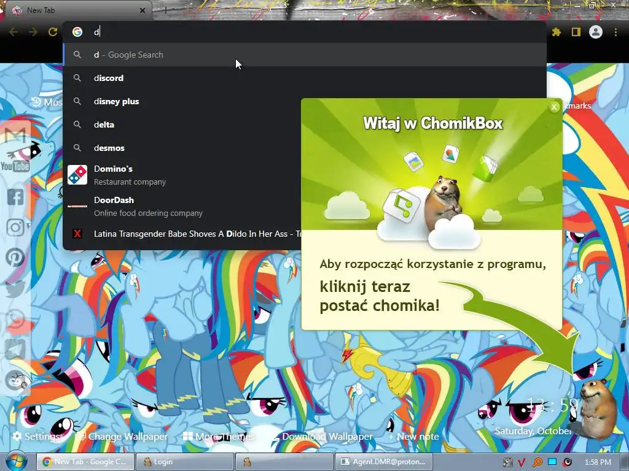Click the orange magnifier tray icon
Viewport: 629px width, 471px height.
click(537, 462)
